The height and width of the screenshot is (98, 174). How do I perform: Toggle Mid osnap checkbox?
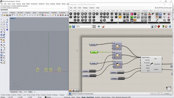pos(18,95)
